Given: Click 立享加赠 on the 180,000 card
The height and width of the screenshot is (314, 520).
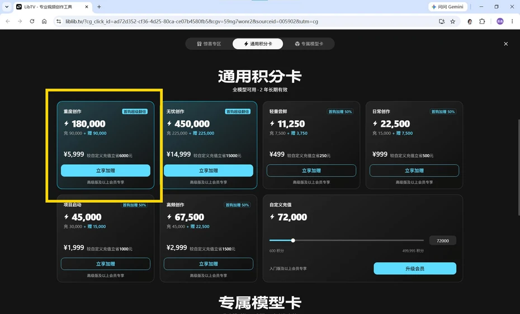Looking at the screenshot, I should (x=106, y=170).
